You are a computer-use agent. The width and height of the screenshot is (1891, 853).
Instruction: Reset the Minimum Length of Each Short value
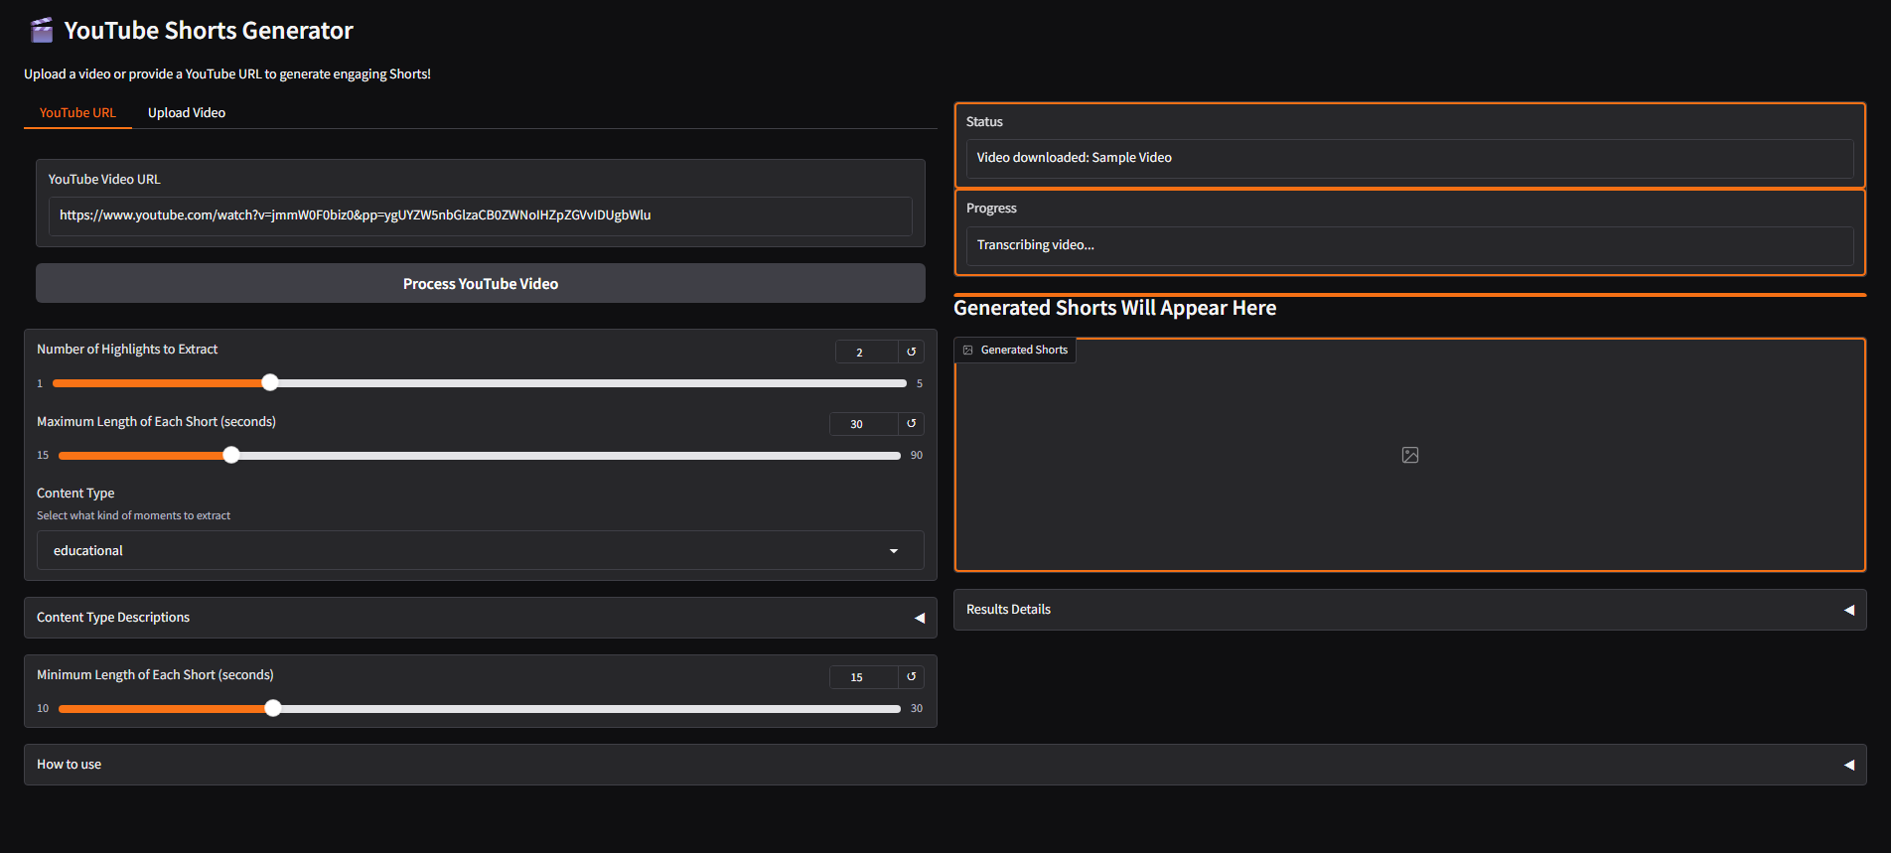[911, 677]
